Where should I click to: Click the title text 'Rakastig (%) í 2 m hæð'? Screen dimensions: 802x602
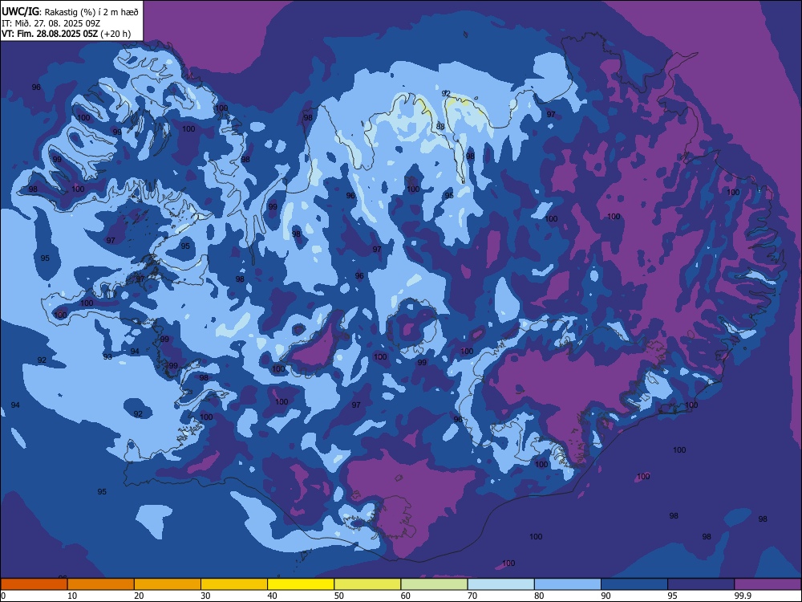tap(91, 12)
